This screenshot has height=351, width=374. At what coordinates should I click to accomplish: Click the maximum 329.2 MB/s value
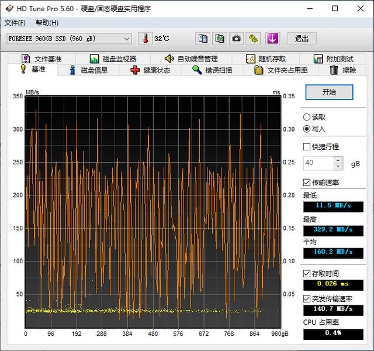(333, 230)
